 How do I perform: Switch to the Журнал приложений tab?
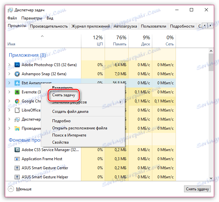point(90,26)
